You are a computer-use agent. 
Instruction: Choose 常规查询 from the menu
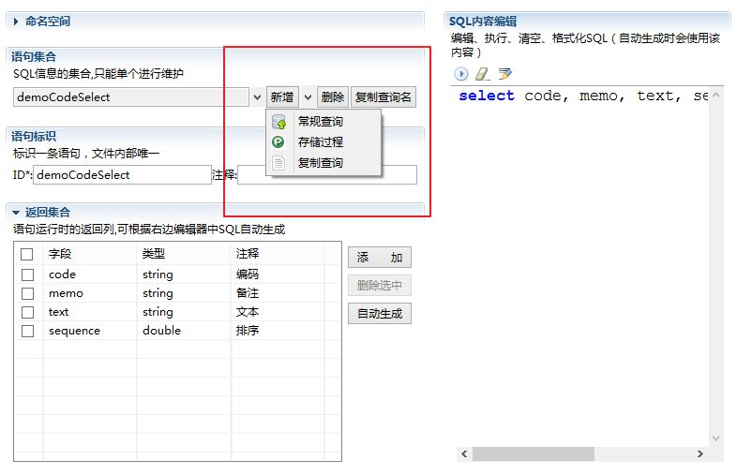321,122
